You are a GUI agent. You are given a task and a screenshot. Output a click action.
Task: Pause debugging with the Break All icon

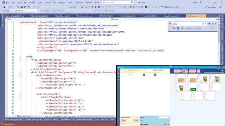93,7
